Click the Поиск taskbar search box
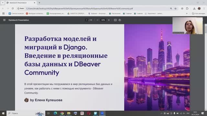 pyautogui.click(x=26, y=113)
